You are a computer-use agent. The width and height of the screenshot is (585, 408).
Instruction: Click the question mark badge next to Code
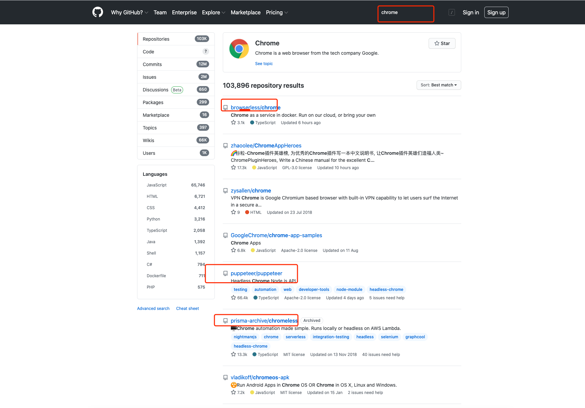pos(206,51)
